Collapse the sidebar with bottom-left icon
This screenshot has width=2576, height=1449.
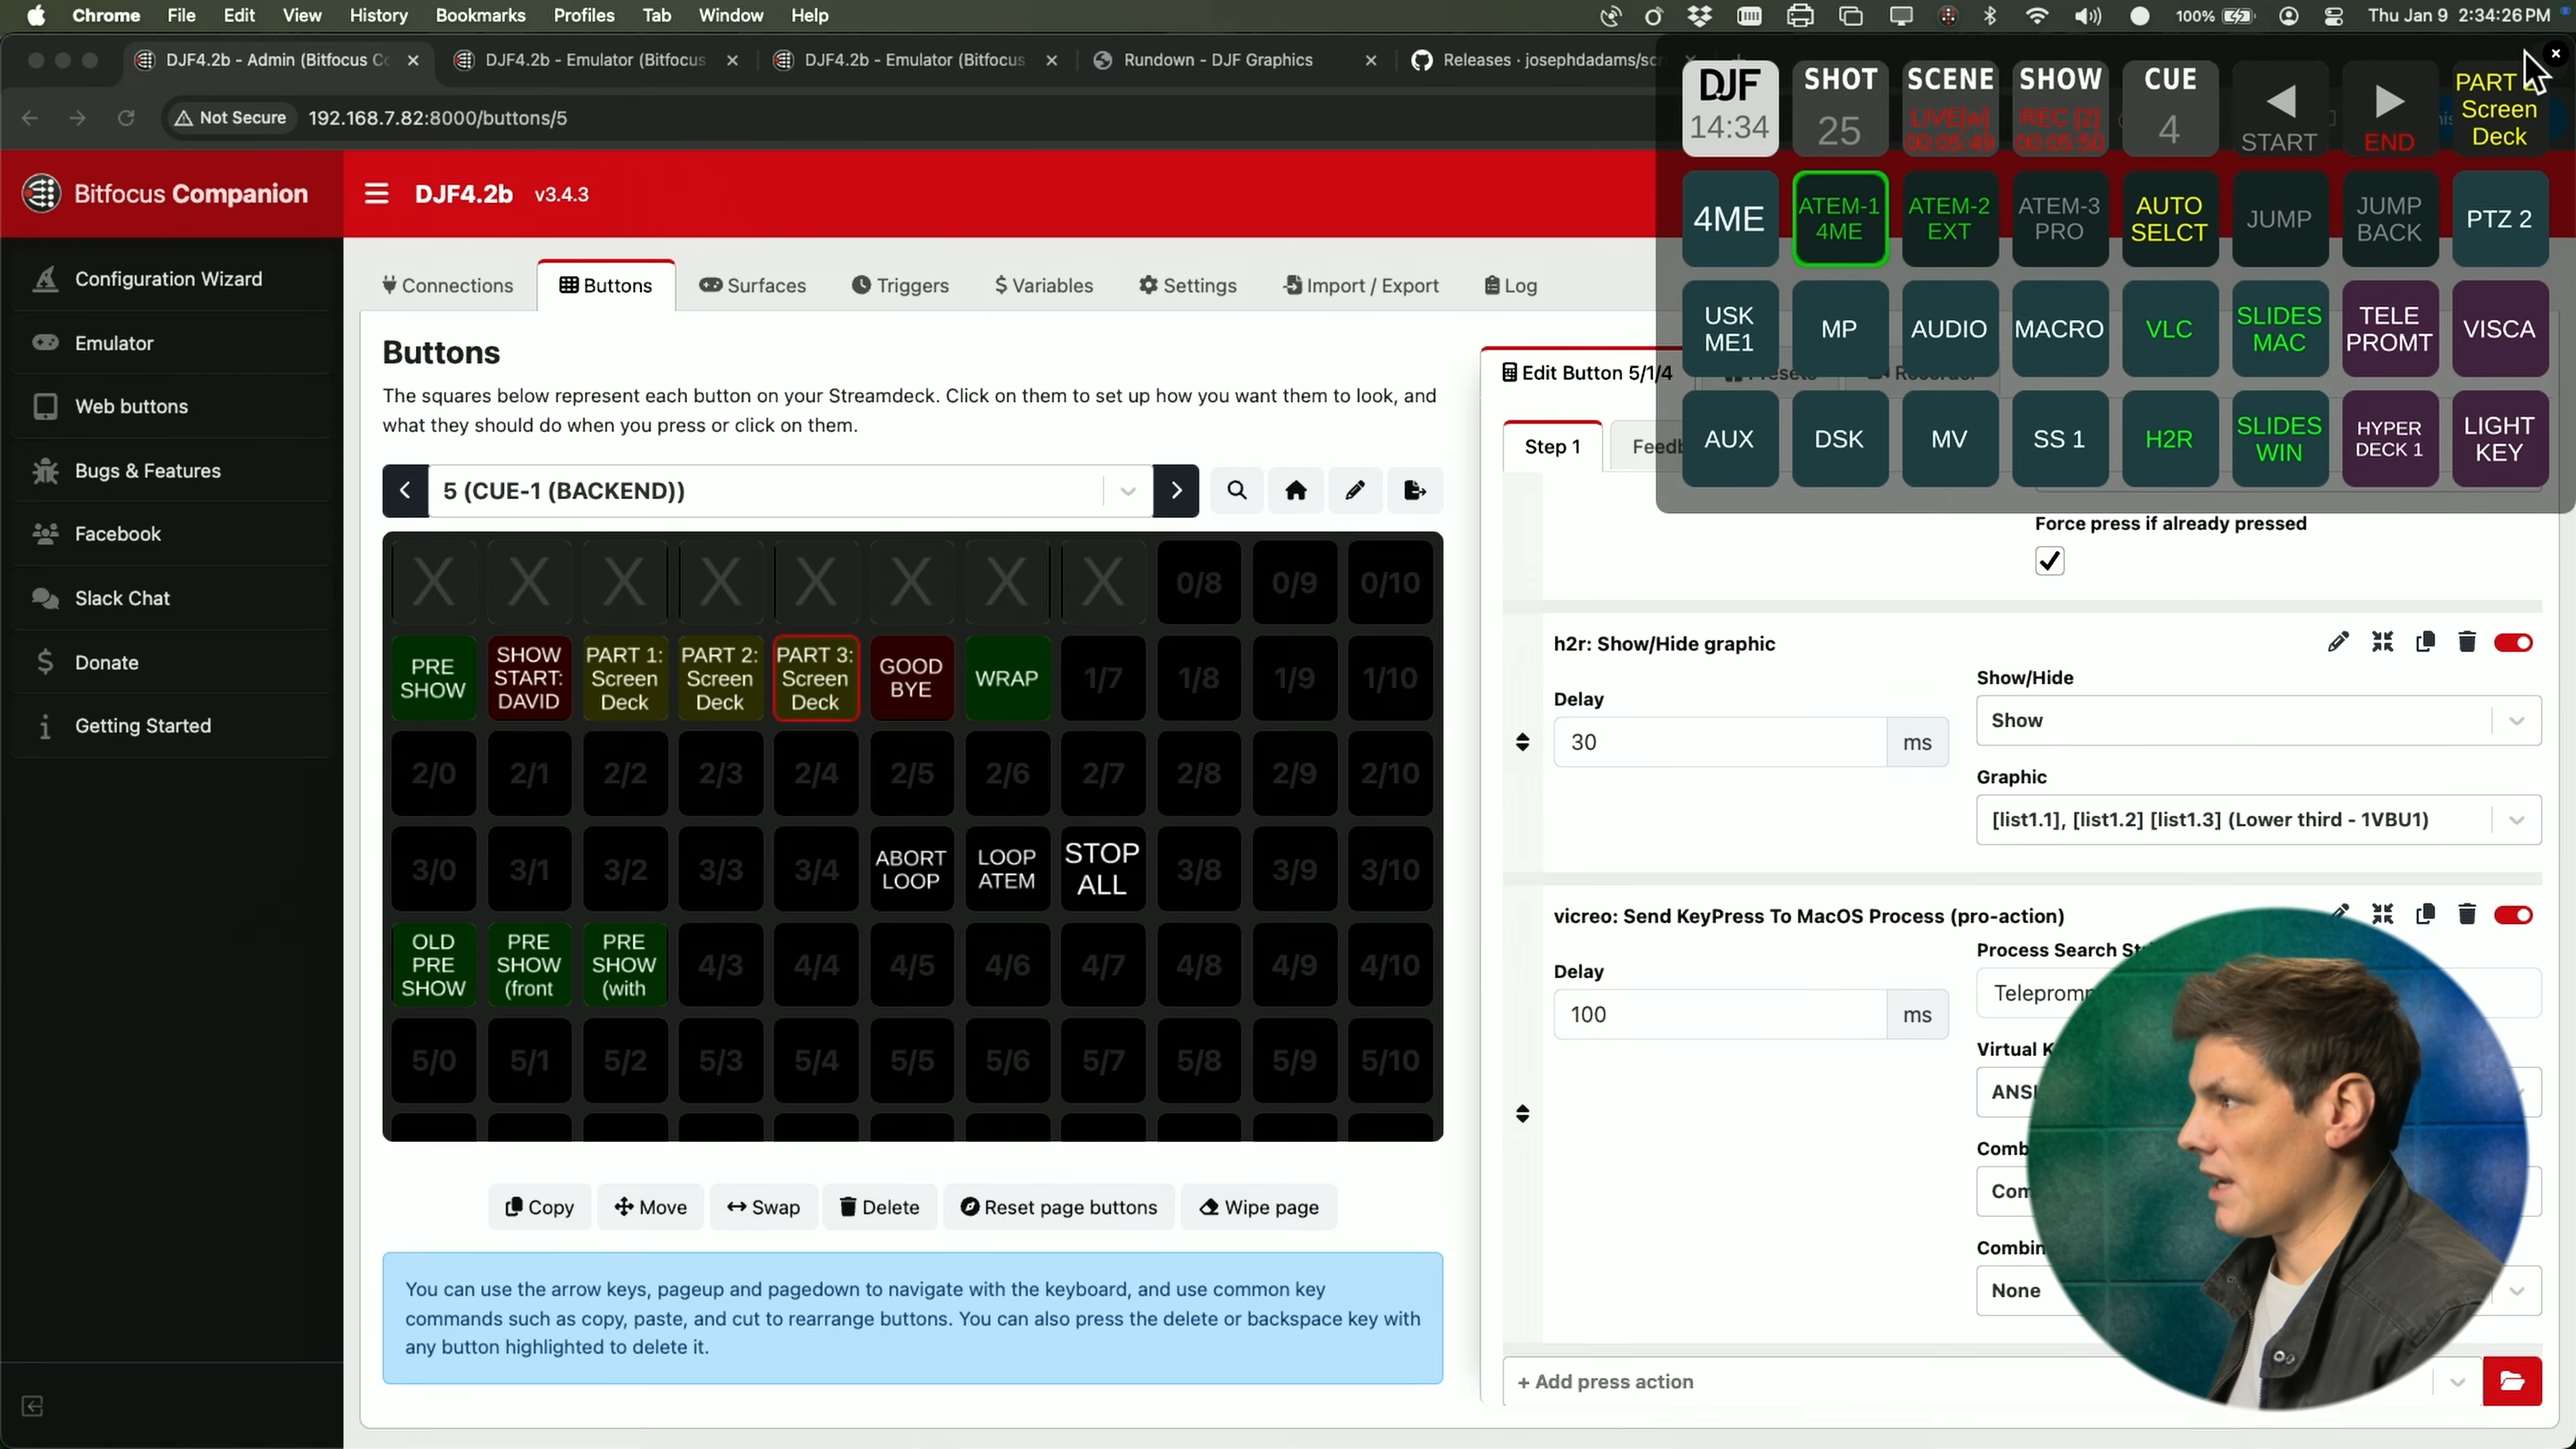tap(32, 1406)
